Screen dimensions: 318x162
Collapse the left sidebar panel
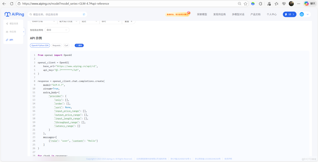click(23, 31)
